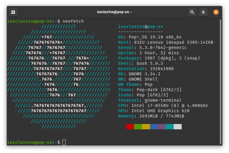Click the yellow color block
The height and width of the screenshot is (153, 229).
click(x=146, y=127)
